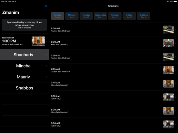The width and height of the screenshot is (178, 133).
Task: Click the 1:30 PM next mincha time
Action: [9, 41]
